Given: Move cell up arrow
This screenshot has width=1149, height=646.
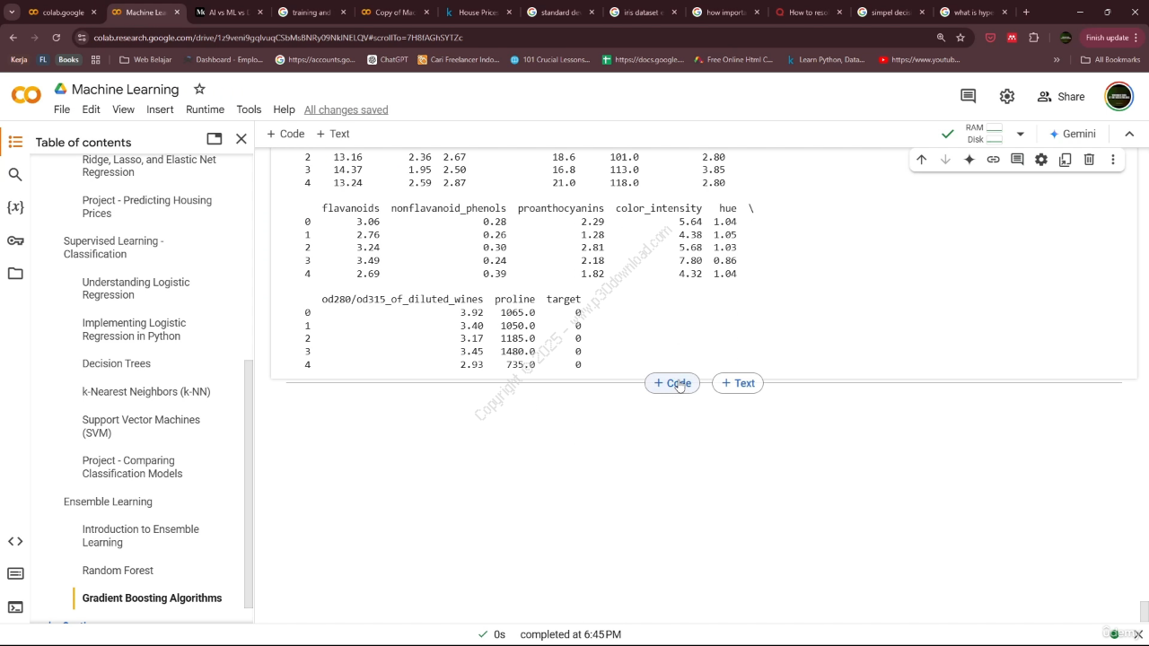Looking at the screenshot, I should (x=921, y=160).
